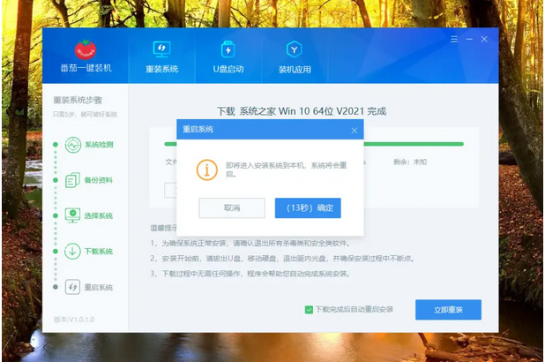The image size is (545, 362).
Task: Select the 重启系统 step label in sidebar
Action: pyautogui.click(x=99, y=288)
